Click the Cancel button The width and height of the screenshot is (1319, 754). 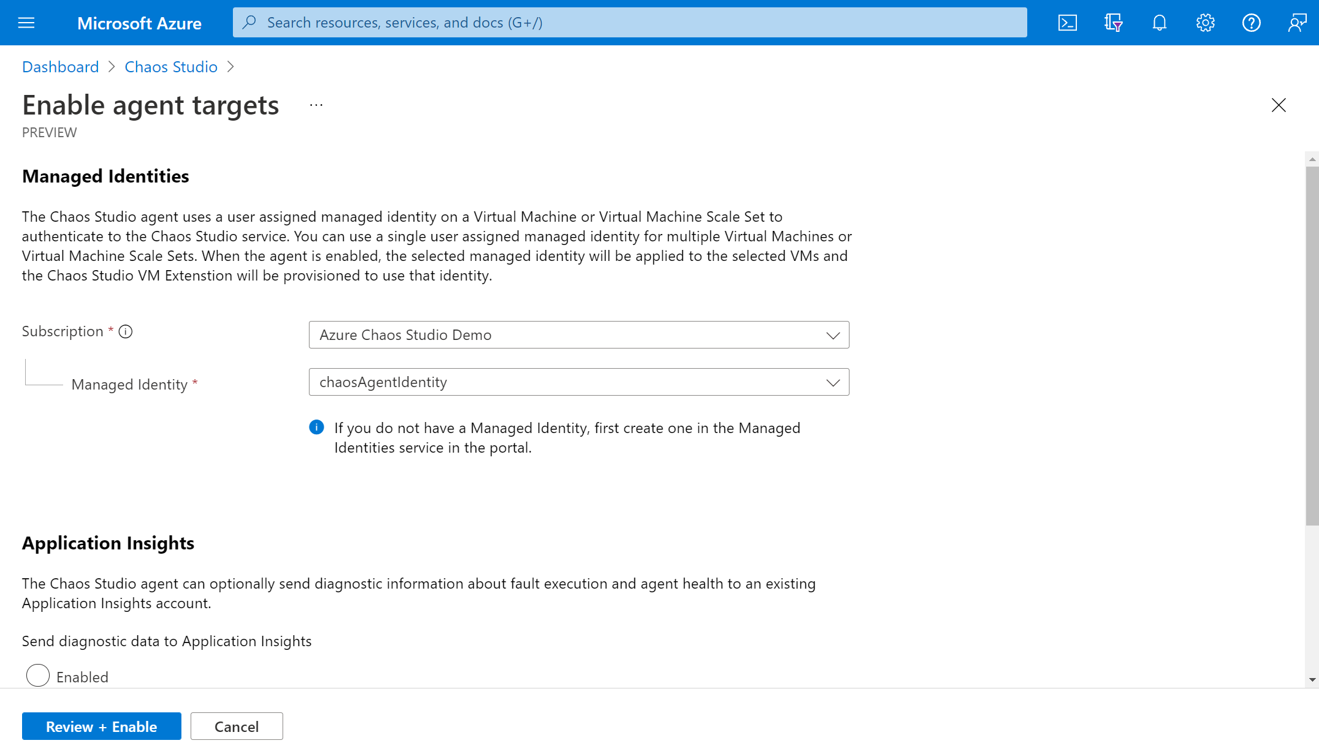coord(237,726)
